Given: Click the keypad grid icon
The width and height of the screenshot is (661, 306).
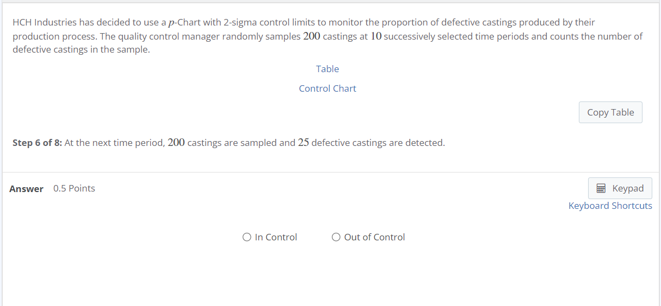Looking at the screenshot, I should coord(601,188).
